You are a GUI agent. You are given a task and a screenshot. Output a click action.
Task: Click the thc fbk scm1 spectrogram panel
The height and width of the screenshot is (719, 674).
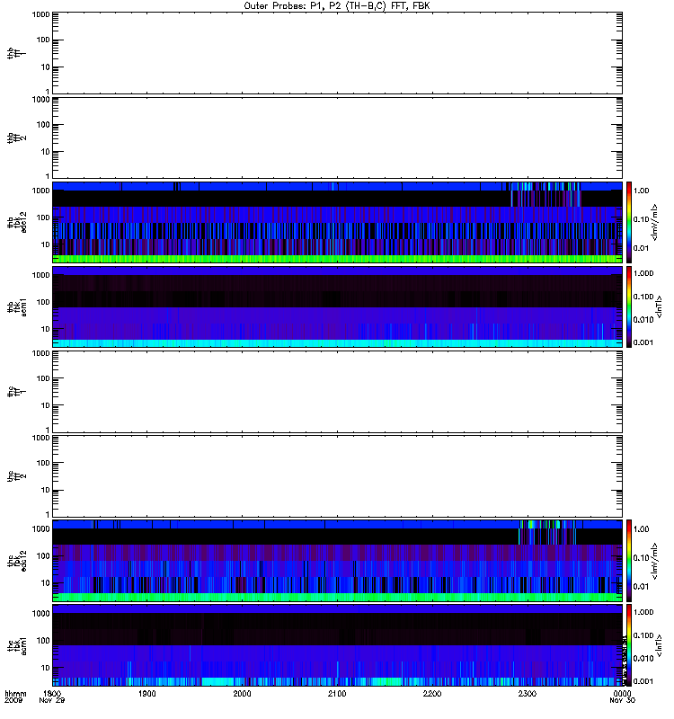pyautogui.click(x=337, y=645)
